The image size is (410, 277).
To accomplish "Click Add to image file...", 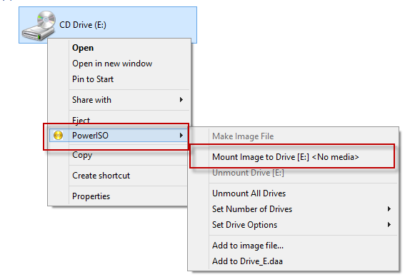I will pos(248,246).
